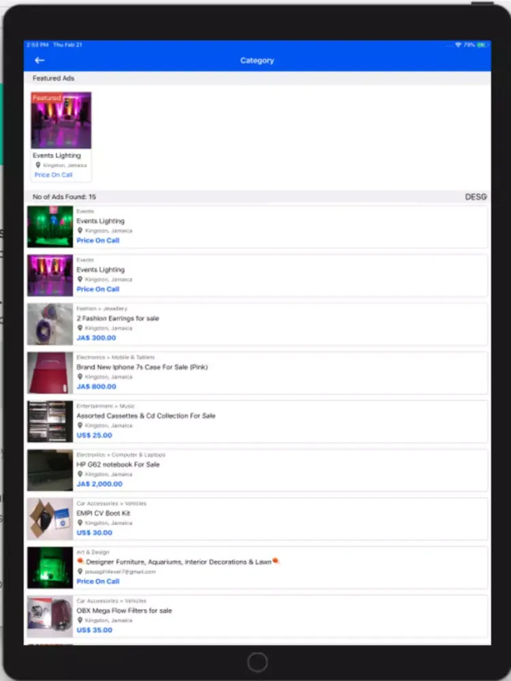
Task: Tap the location pin in Iphone 7s Case row
Action: coord(80,377)
